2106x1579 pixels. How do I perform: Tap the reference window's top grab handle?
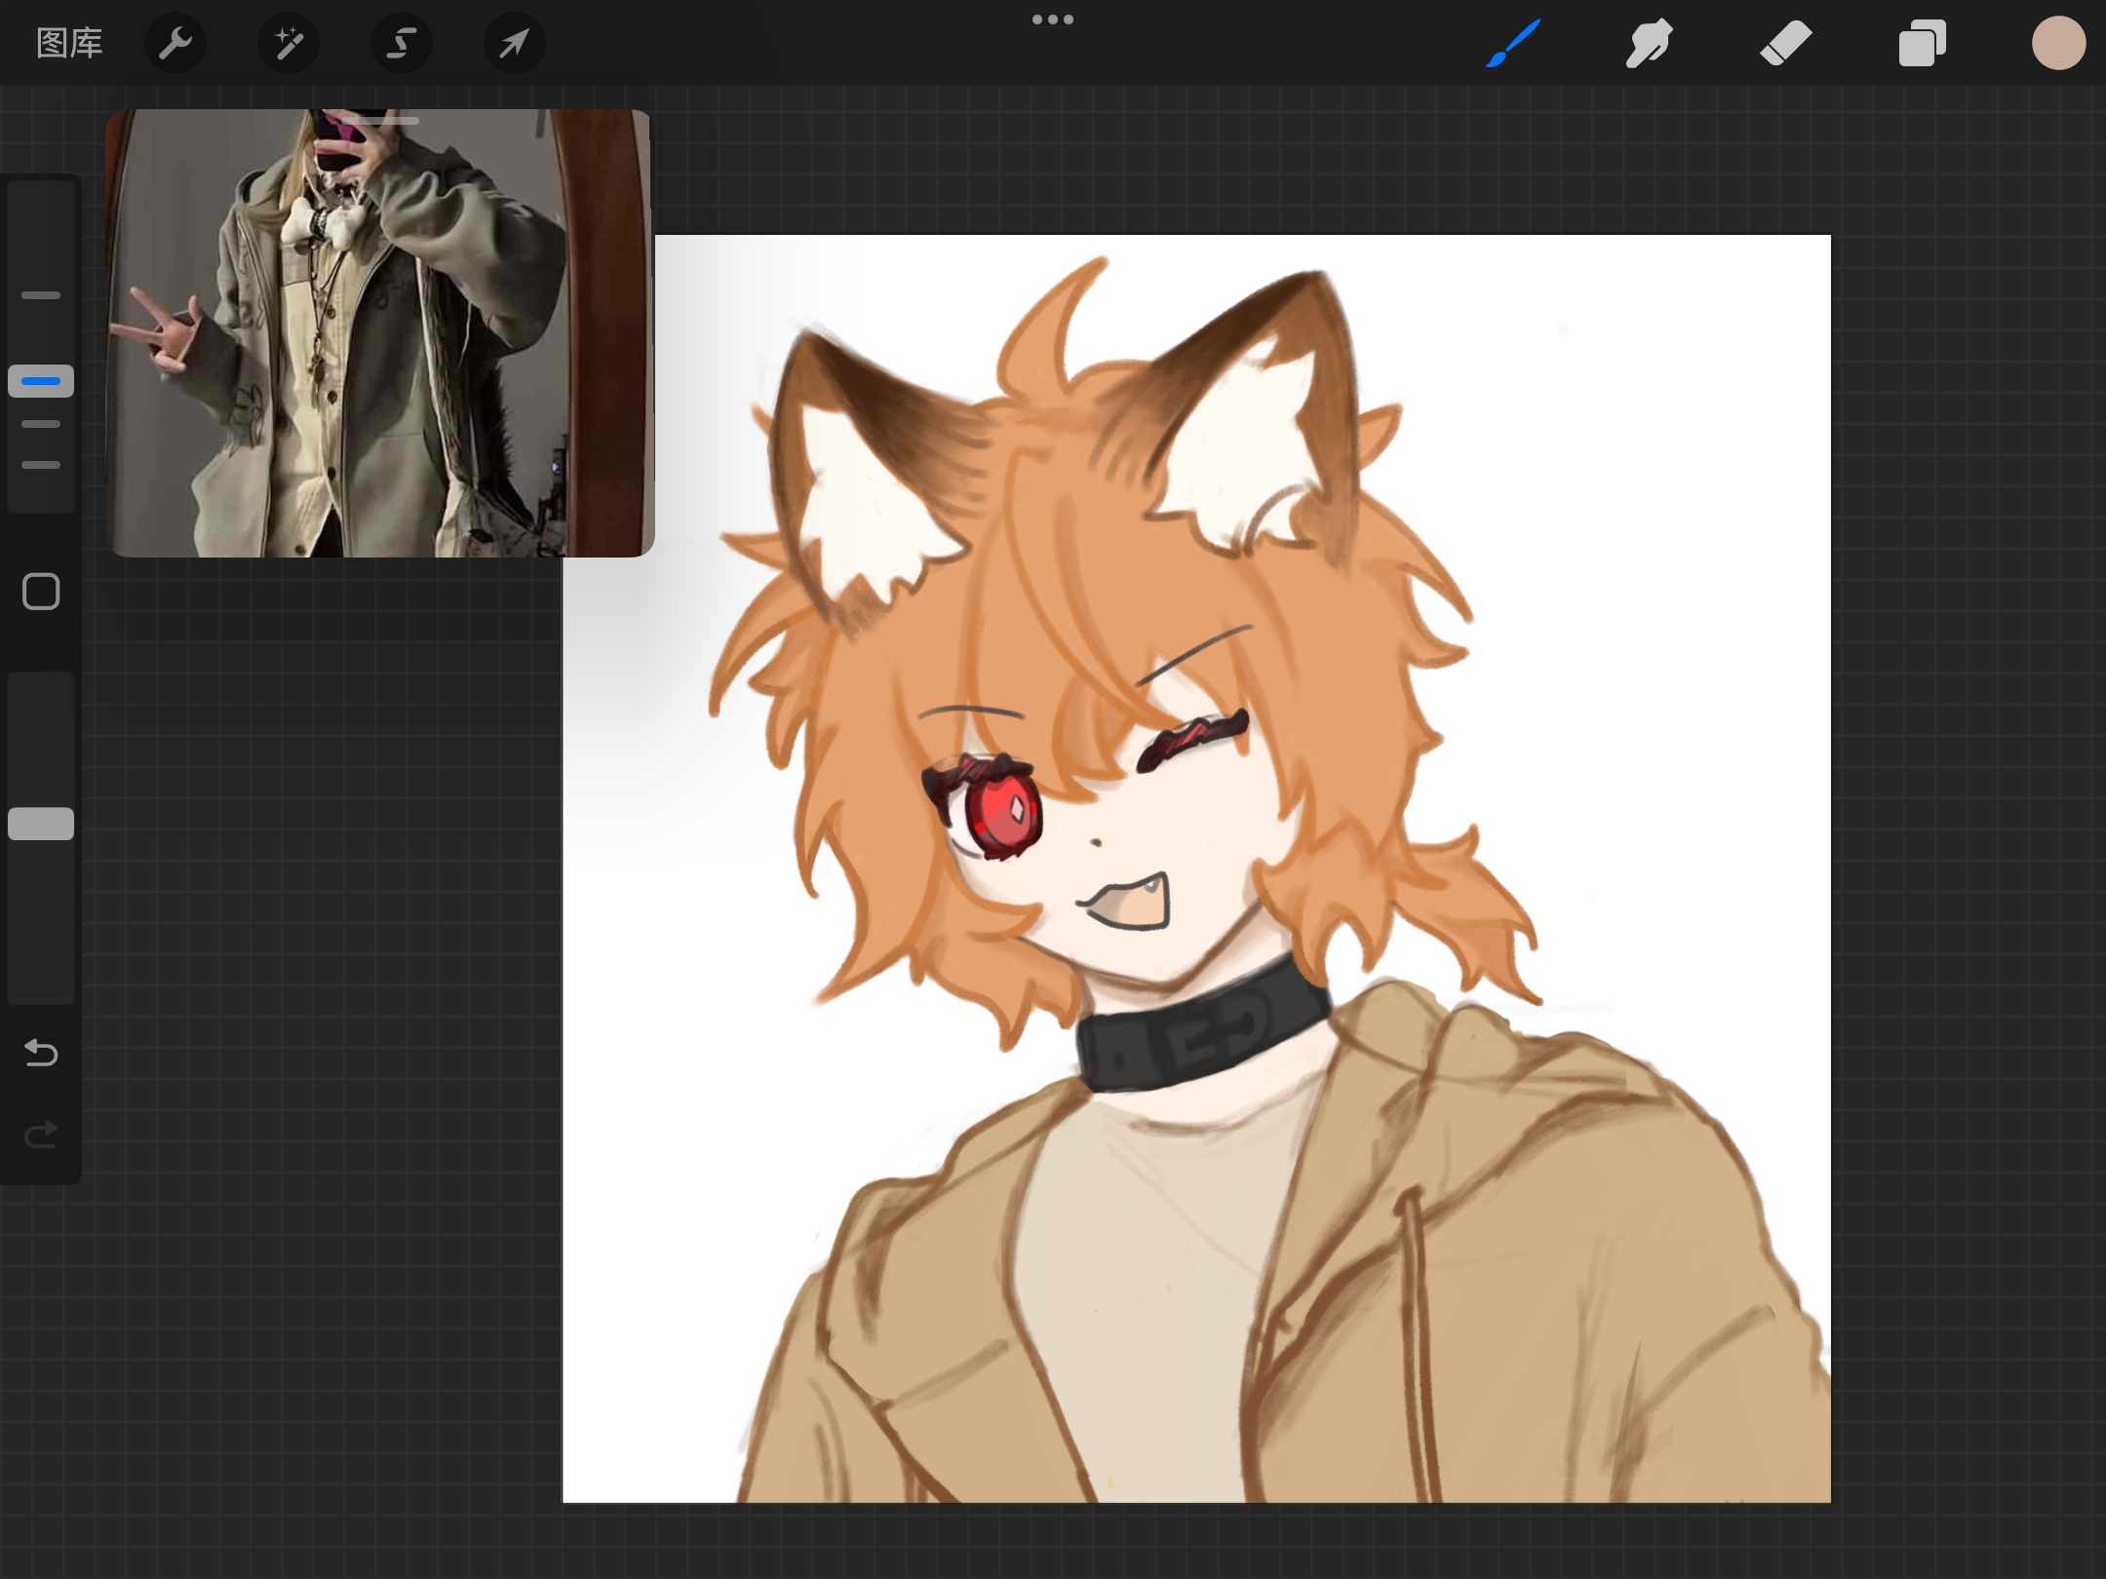pyautogui.click(x=379, y=121)
